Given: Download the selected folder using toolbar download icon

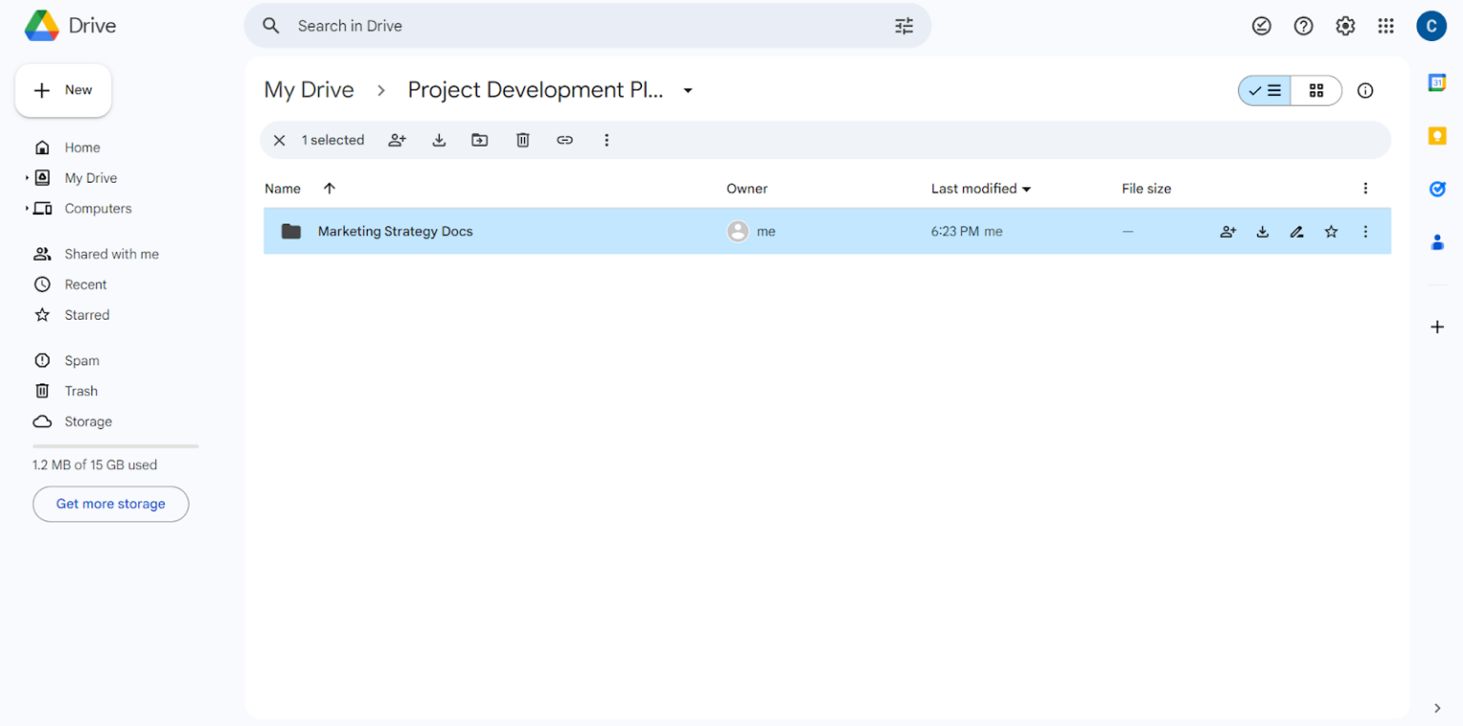Looking at the screenshot, I should [x=439, y=140].
